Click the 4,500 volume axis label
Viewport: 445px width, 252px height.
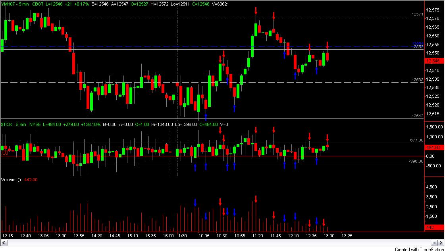[x=432, y=187]
